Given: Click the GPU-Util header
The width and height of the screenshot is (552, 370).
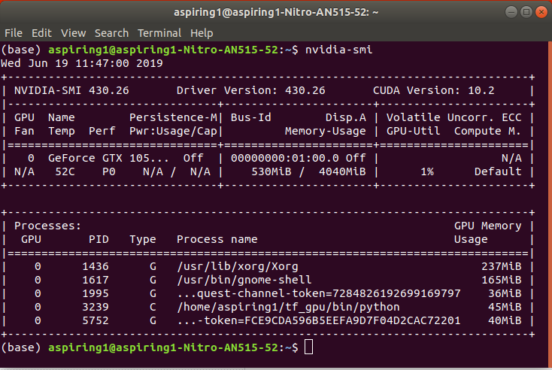Looking at the screenshot, I should 414,132.
